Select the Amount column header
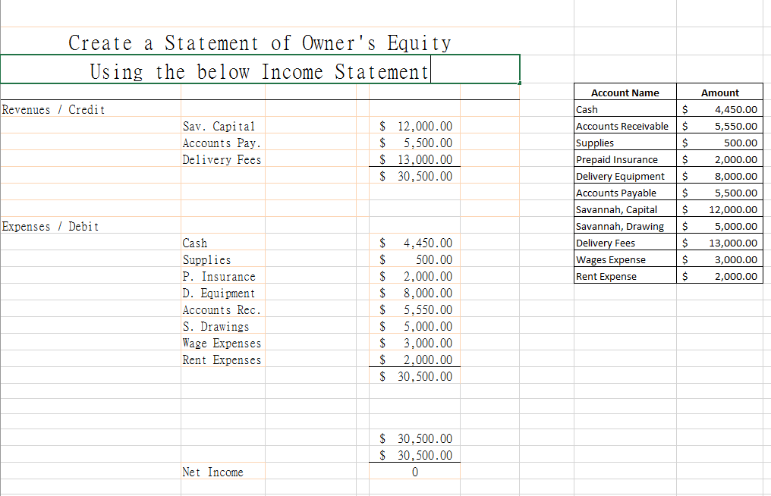This screenshot has width=771, height=496. coord(719,92)
